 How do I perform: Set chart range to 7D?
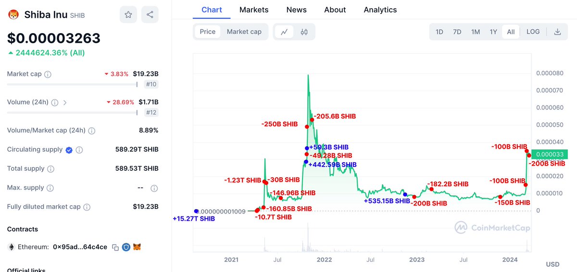pyautogui.click(x=457, y=32)
